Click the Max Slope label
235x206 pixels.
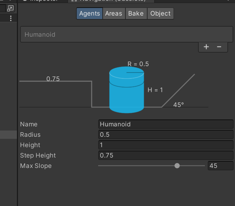pos(36,166)
